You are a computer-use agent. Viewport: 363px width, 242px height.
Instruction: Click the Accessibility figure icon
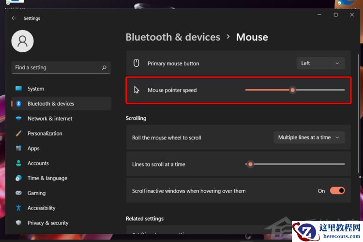click(x=18, y=208)
